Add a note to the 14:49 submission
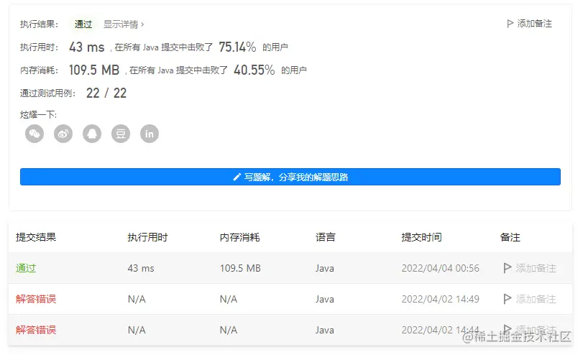The width and height of the screenshot is (583, 355). pyautogui.click(x=530, y=299)
